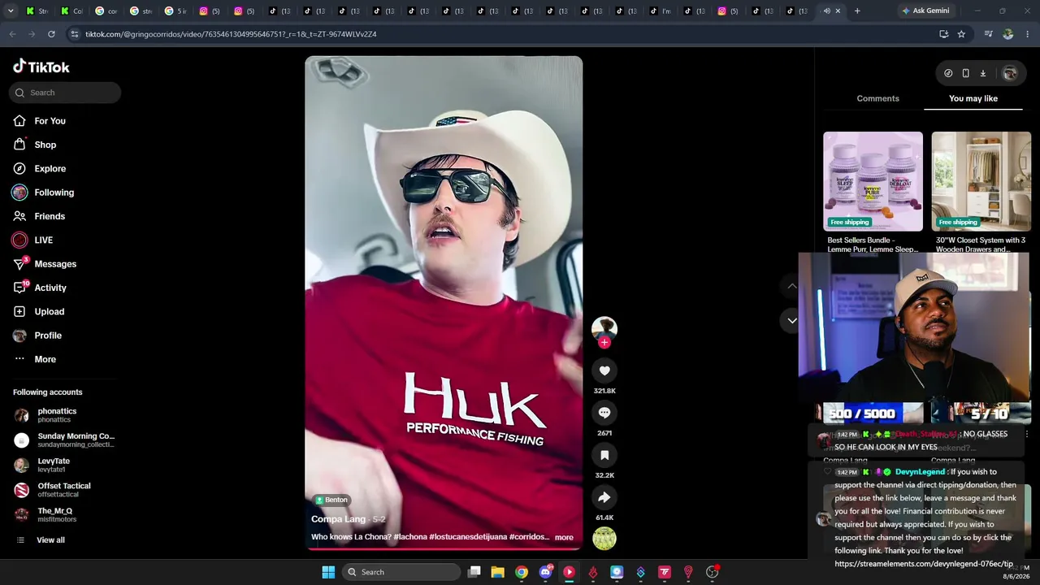The height and width of the screenshot is (585, 1040).
Task: Share the video using the arrow icon
Action: (x=604, y=497)
